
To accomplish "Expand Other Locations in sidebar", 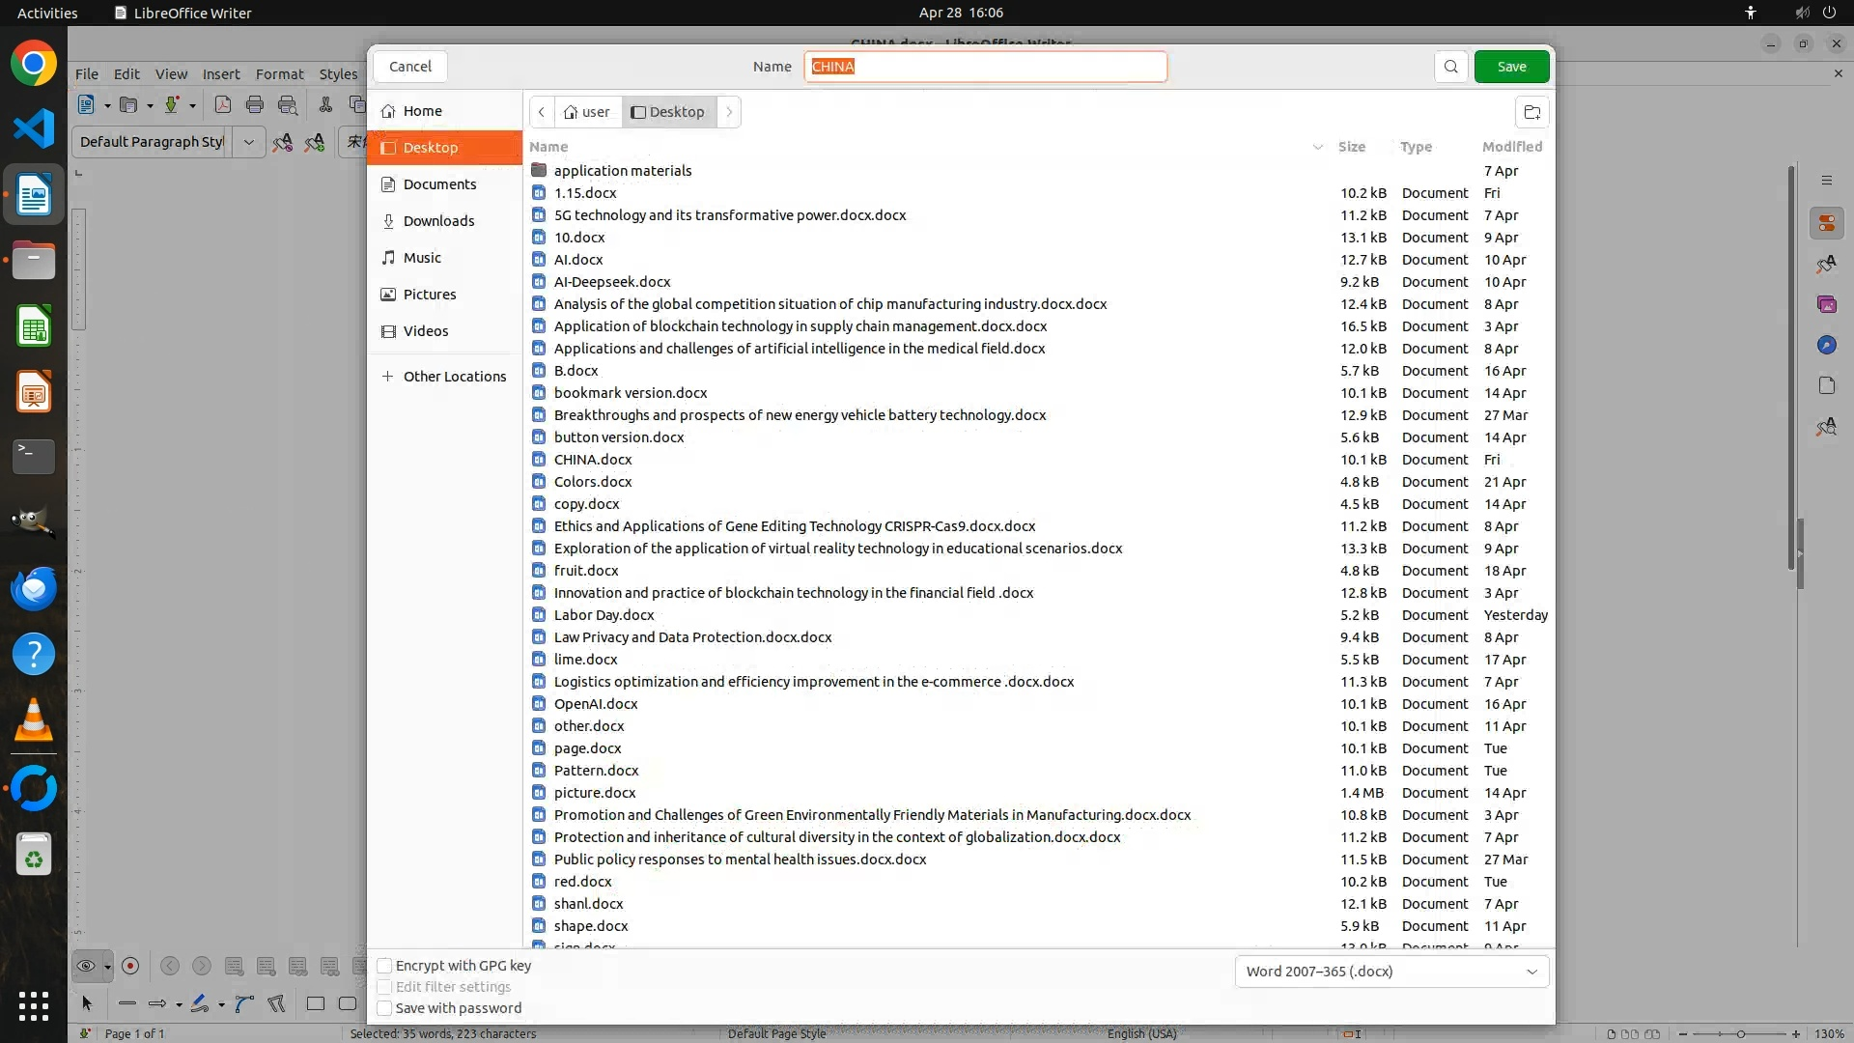I will click(454, 377).
